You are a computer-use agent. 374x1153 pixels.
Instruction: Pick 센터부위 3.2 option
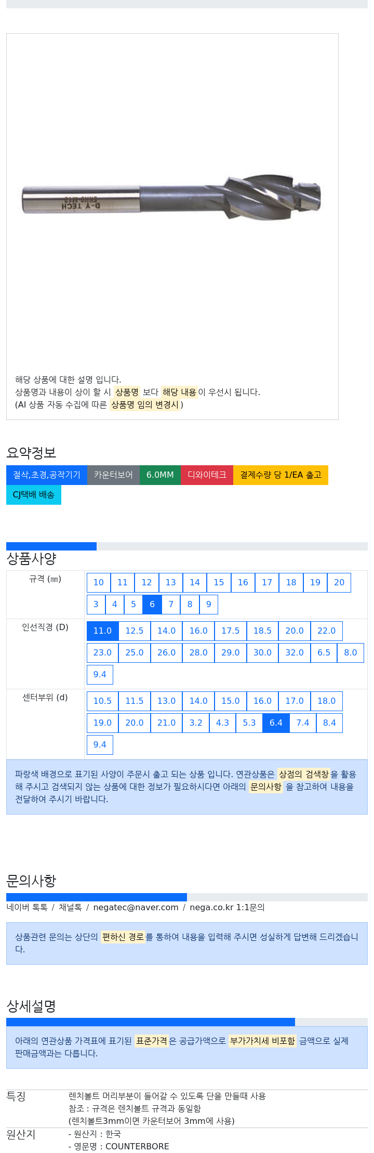196,723
